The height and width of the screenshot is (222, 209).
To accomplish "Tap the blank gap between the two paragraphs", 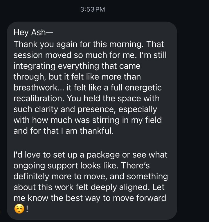I will point(92,143).
